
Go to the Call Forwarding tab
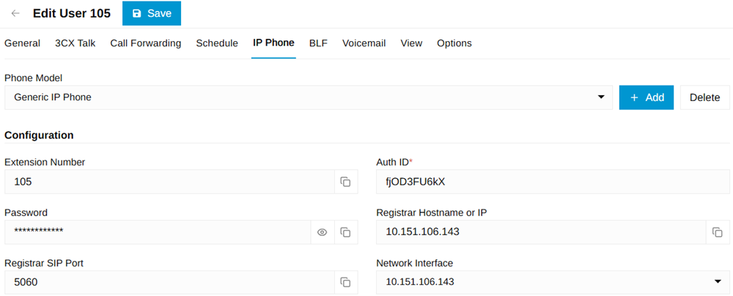click(x=146, y=43)
